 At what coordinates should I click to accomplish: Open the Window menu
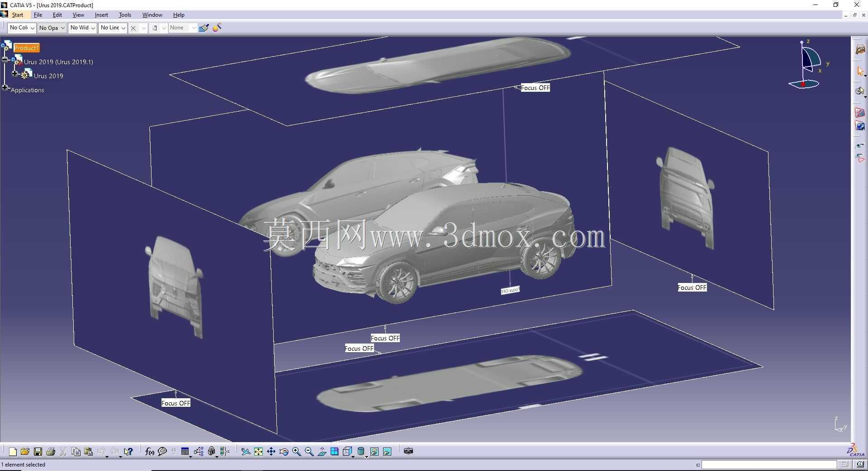[x=152, y=15]
